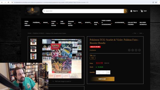Viewport: 160px width, 90px height.
Task: Increase quantity with plus button
Action: pos(108,72)
